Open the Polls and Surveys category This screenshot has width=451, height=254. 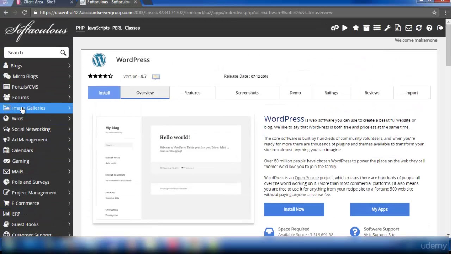tap(36, 182)
